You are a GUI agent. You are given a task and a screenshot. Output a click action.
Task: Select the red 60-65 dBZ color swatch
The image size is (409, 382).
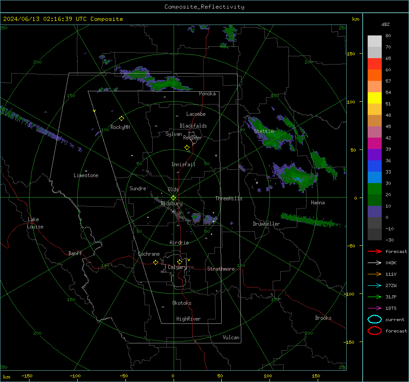click(x=374, y=64)
